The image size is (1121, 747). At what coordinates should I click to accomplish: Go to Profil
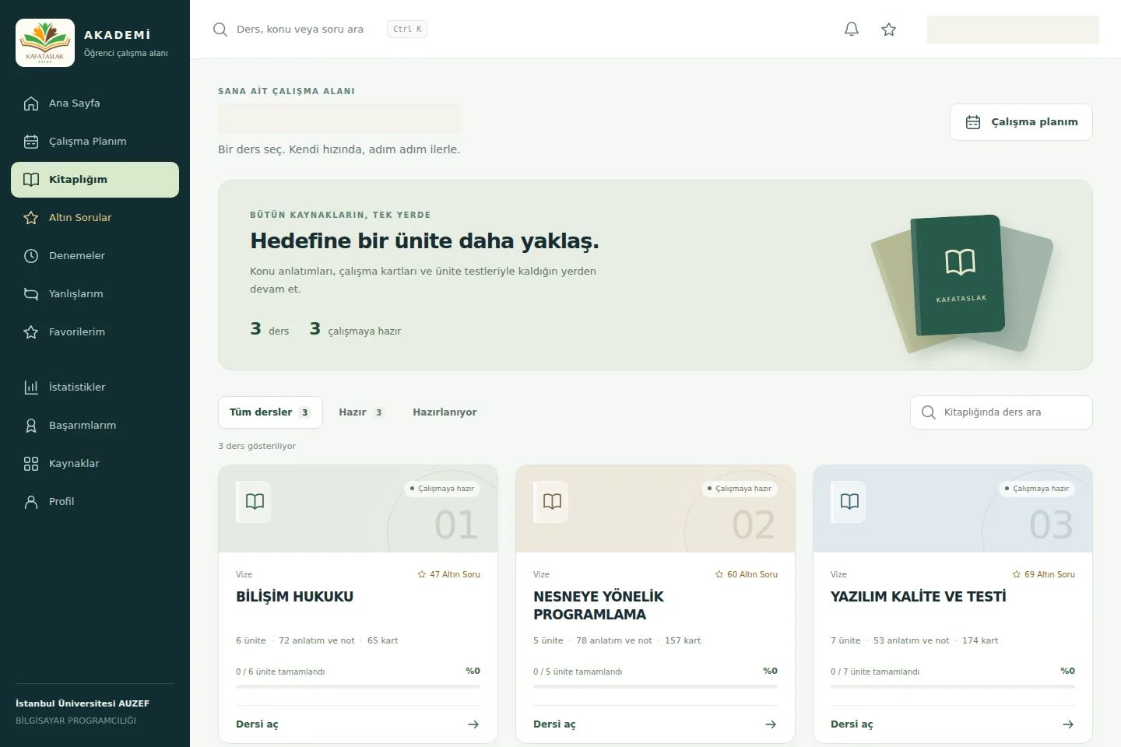95,502
